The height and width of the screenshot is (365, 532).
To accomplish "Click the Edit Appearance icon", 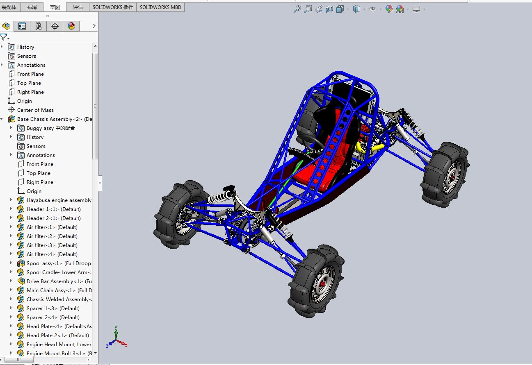I will [389, 9].
